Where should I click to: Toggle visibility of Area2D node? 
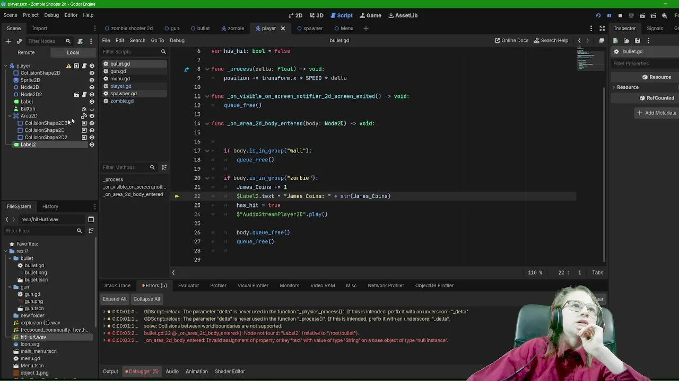tap(92, 116)
